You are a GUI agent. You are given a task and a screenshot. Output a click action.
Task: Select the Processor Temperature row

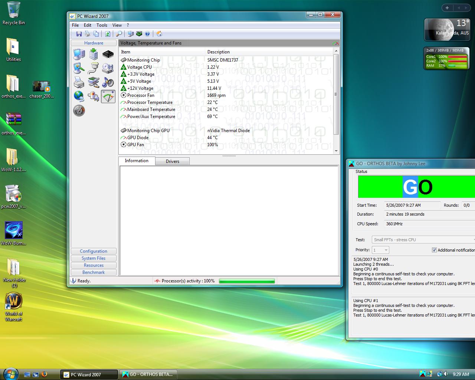[x=226, y=102]
